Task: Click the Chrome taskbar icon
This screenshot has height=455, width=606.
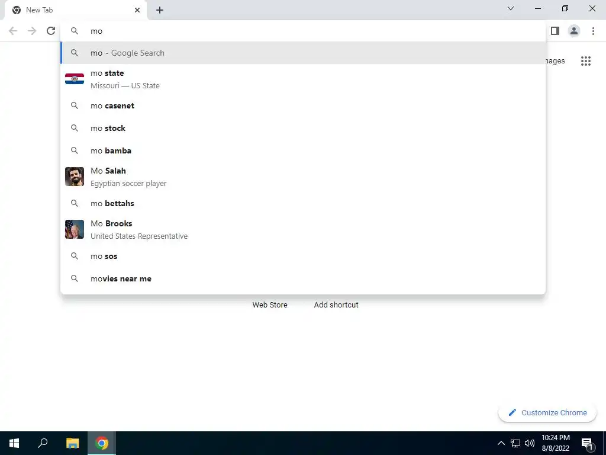Action: 102,443
